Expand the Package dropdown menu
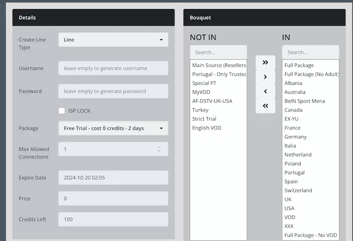This screenshot has height=241, width=353. pyautogui.click(x=113, y=128)
